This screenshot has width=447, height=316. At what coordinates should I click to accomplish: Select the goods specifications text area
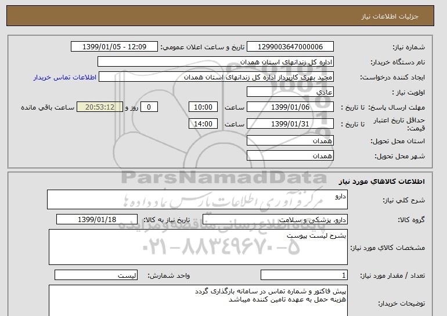click(198, 247)
